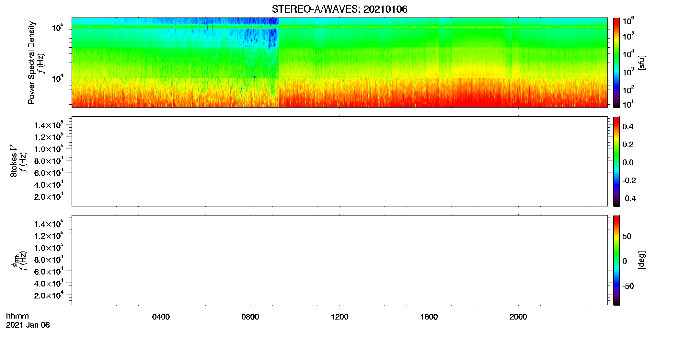Screen dimensions: 679x350
Task: Click the 0.2 tick on Stokes V color bar
Action: pos(628,145)
